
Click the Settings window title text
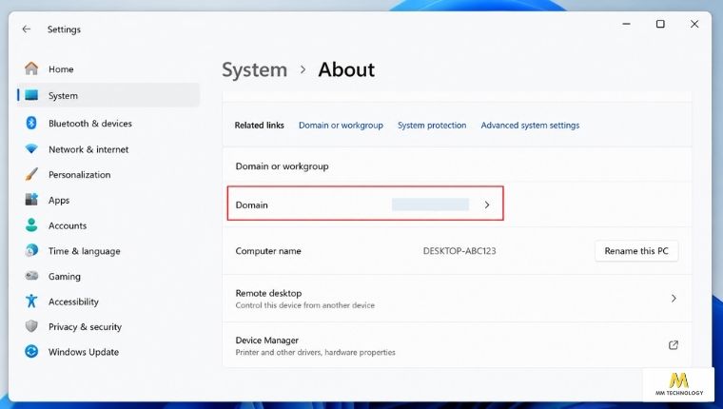(64, 29)
